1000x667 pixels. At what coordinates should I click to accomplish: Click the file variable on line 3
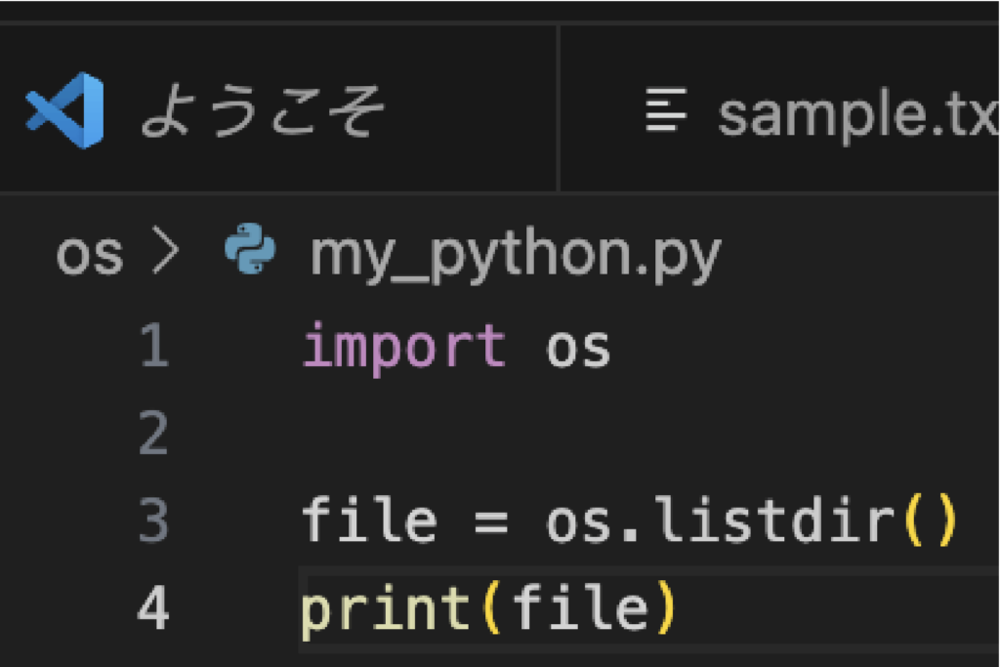tap(368, 521)
